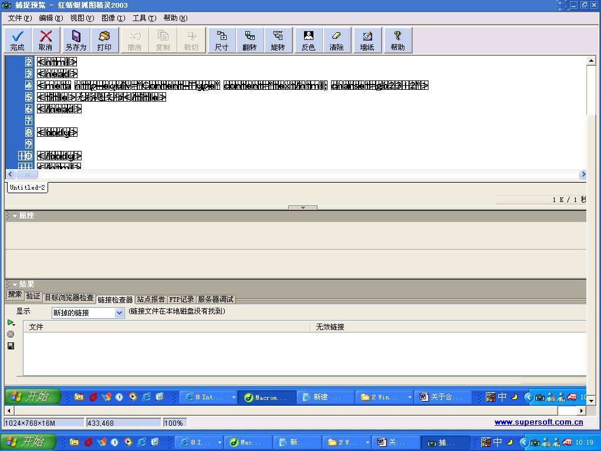601x451 pixels.
Task: Rotate the image with the 旋转 icon
Action: (x=278, y=40)
